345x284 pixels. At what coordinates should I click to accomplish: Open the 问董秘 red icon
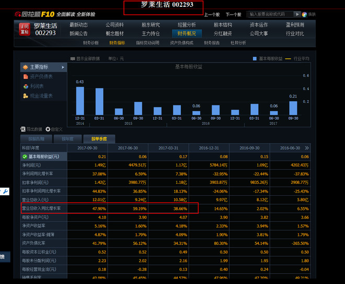(x=25, y=29)
